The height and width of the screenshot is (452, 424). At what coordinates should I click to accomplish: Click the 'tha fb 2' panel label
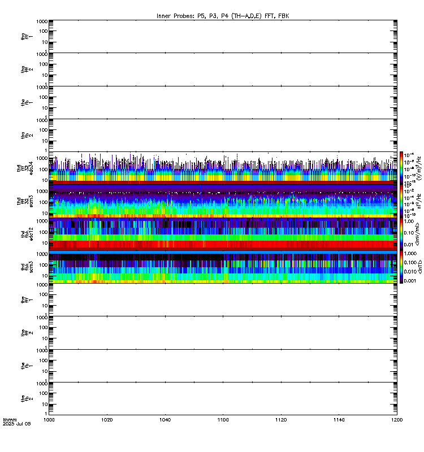[27, 135]
